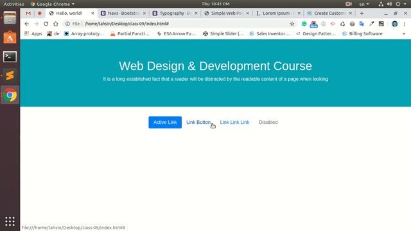Show hidden bookmarks with the chevron
The width and height of the screenshot is (411, 231).
point(404,33)
